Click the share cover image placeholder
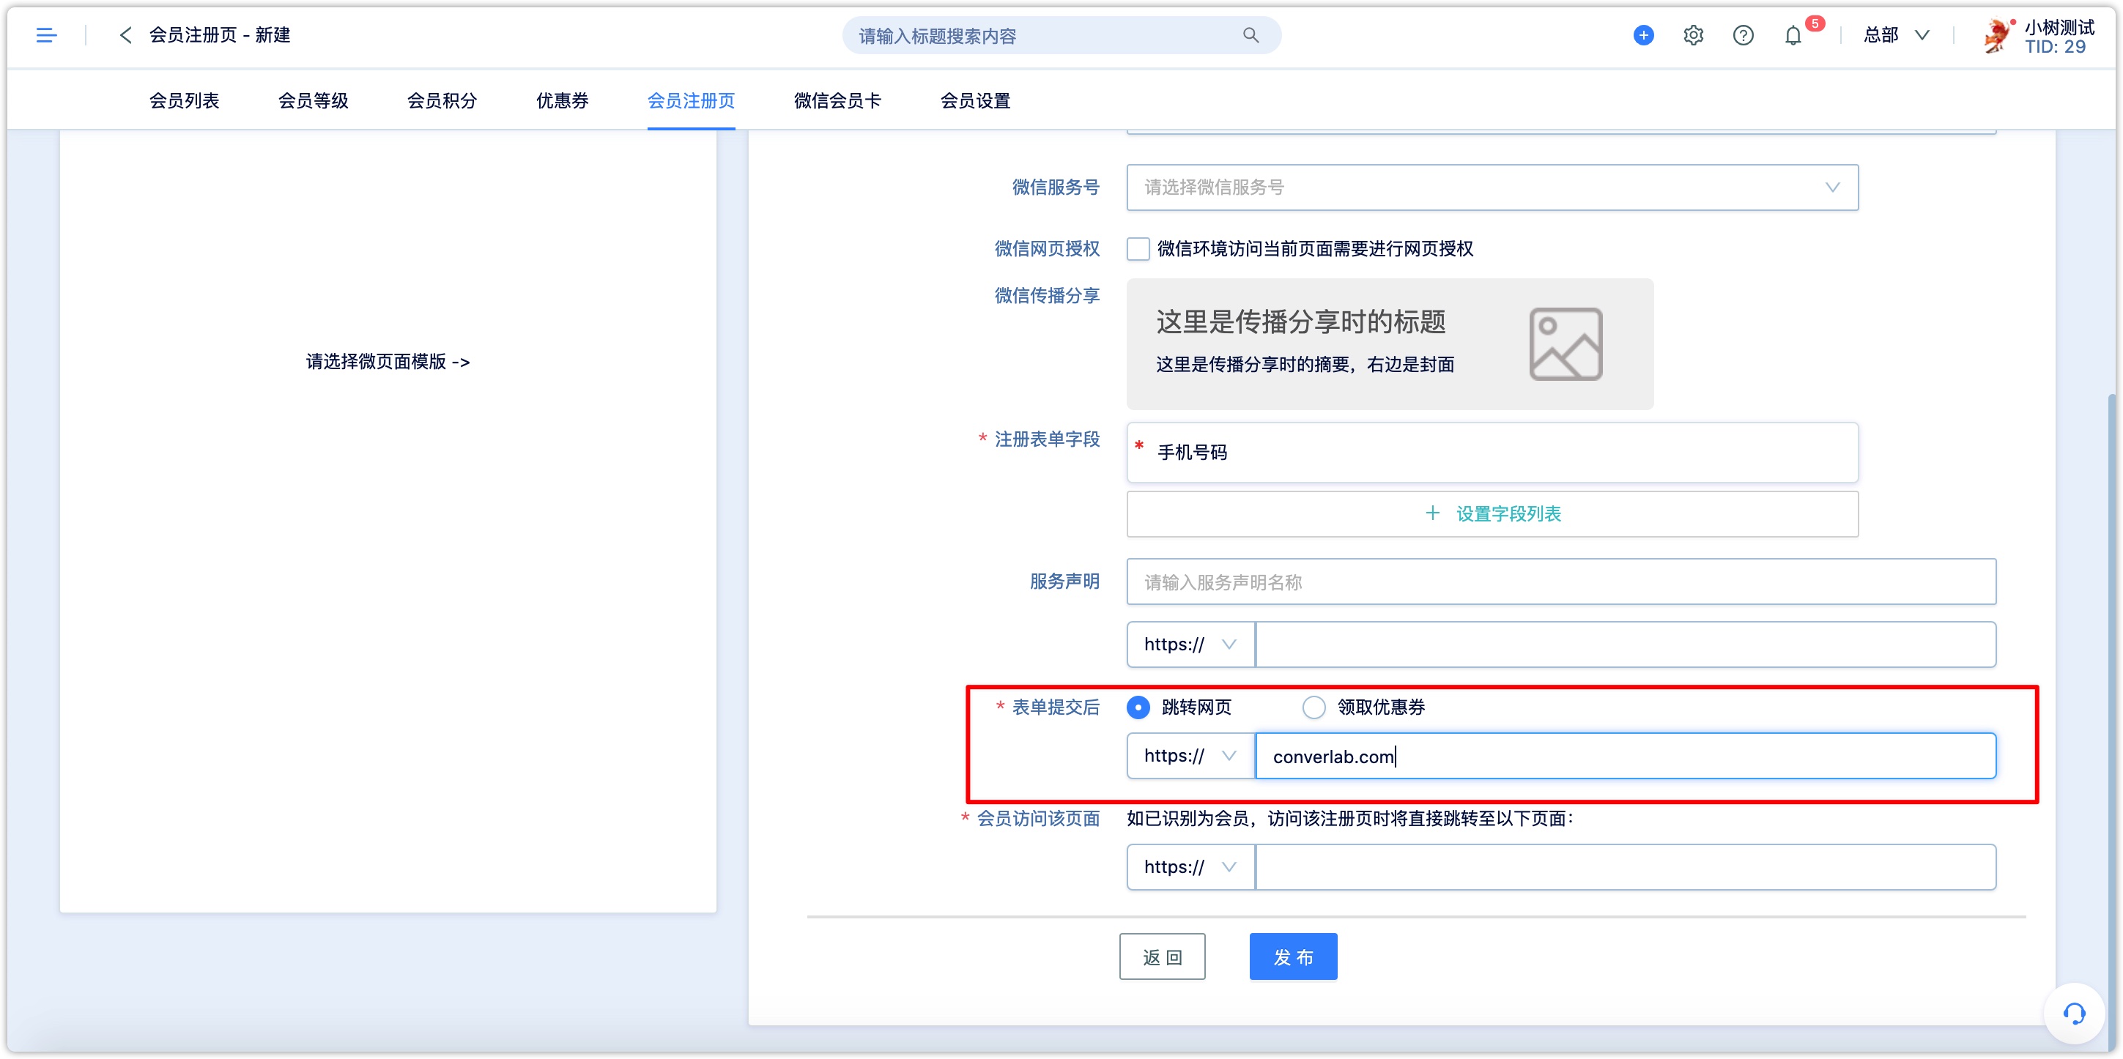This screenshot has height=1059, width=2123. (1565, 343)
